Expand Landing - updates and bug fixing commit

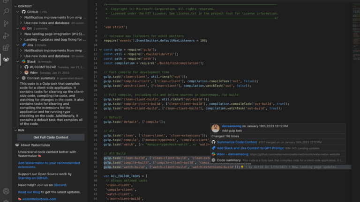tap(21, 39)
